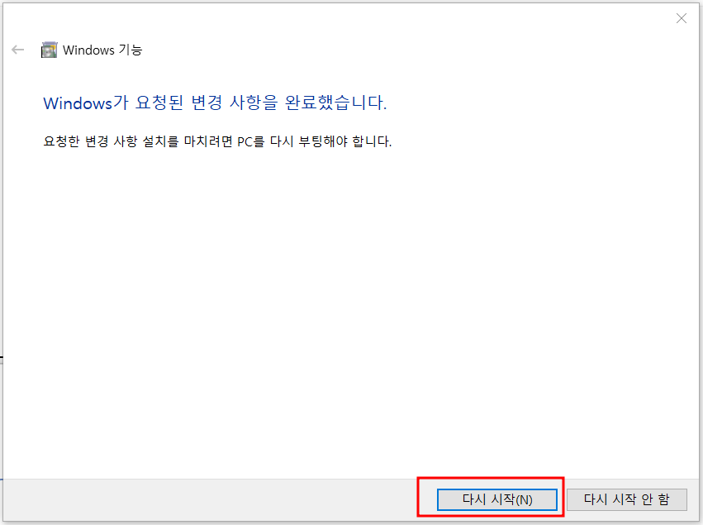Click 요청한 at start of message
The image size is (703, 525).
coord(61,141)
